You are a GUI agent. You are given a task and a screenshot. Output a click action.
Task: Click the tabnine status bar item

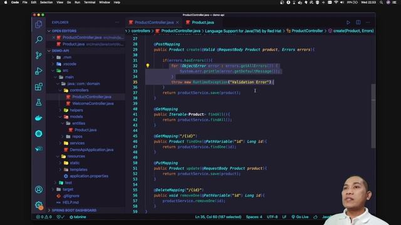click(78, 217)
